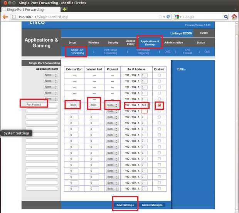Tick the Enabled checkbox in the first table row

click(159, 75)
